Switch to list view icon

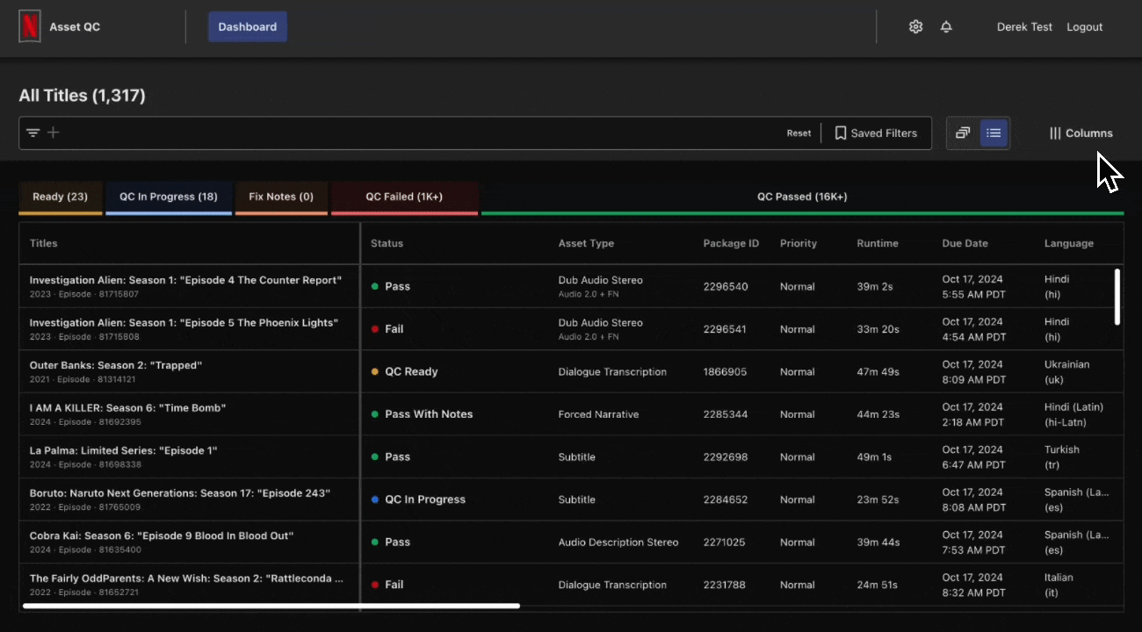pyautogui.click(x=994, y=133)
